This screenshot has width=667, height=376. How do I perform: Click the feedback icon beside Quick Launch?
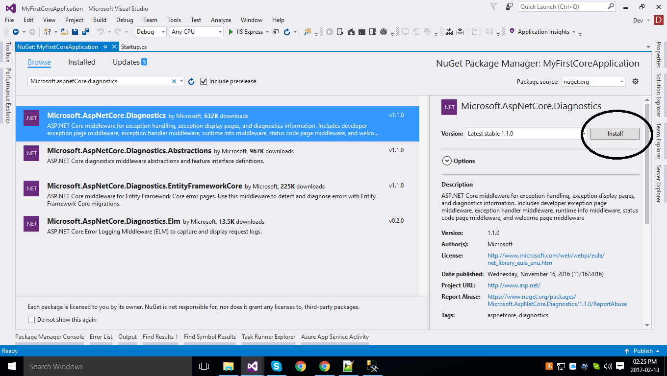pyautogui.click(x=510, y=6)
